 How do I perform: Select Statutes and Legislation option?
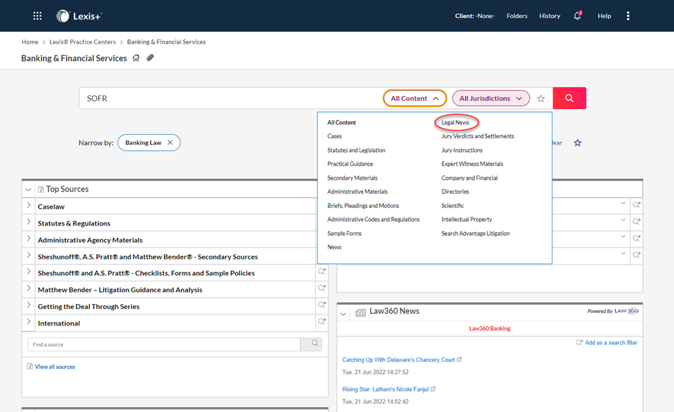[x=356, y=150]
